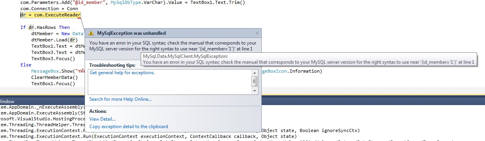Click the warning icon in exception dialog
The height and width of the screenshot is (141, 485).
click(91, 34)
